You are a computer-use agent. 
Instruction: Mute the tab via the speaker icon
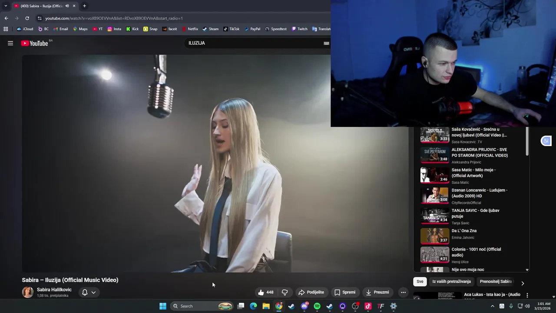coord(67,6)
